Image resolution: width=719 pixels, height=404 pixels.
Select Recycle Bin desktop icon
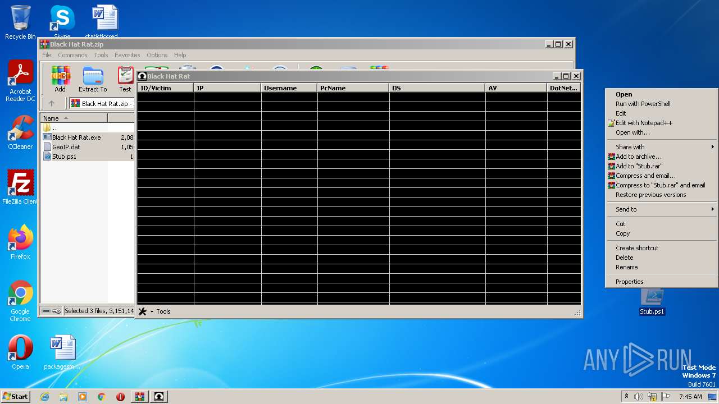pyautogui.click(x=20, y=22)
